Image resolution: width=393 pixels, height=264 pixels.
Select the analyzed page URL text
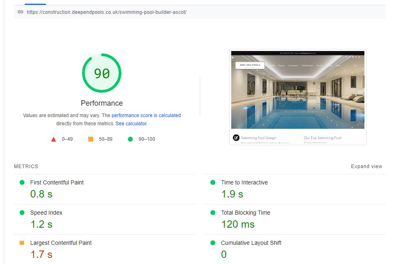(107, 12)
